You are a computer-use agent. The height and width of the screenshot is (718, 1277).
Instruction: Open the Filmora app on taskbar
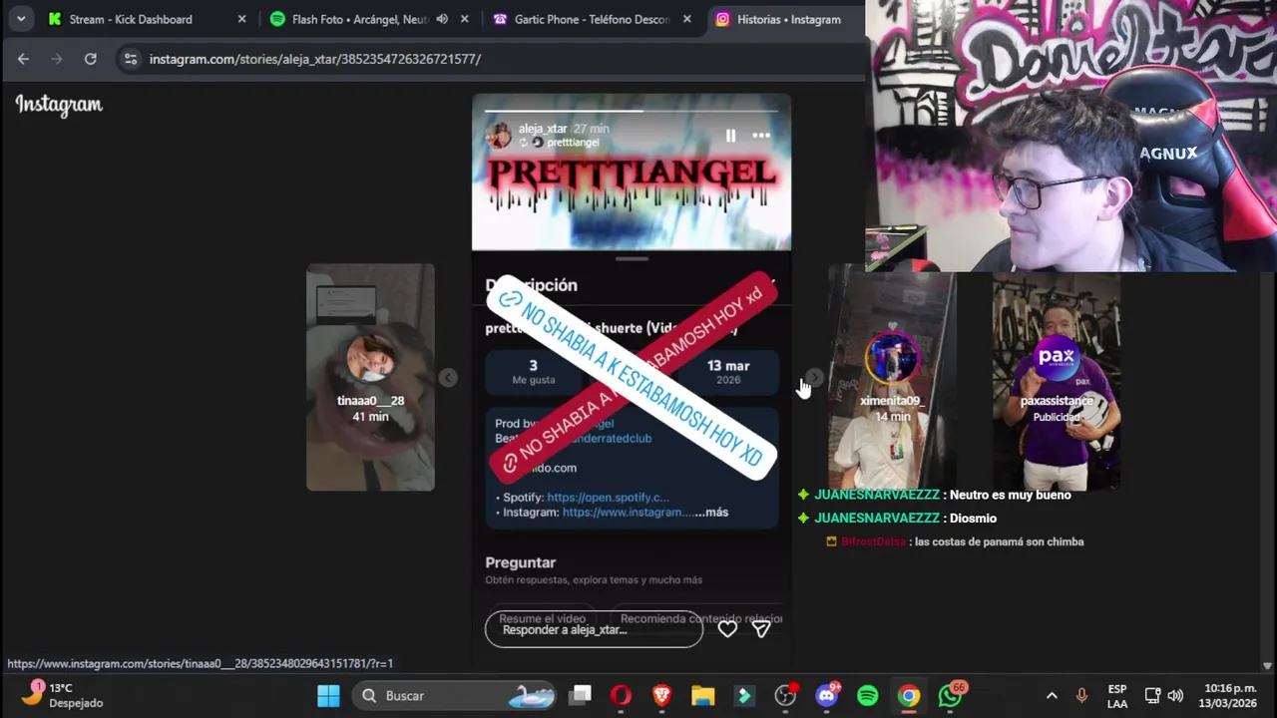744,695
